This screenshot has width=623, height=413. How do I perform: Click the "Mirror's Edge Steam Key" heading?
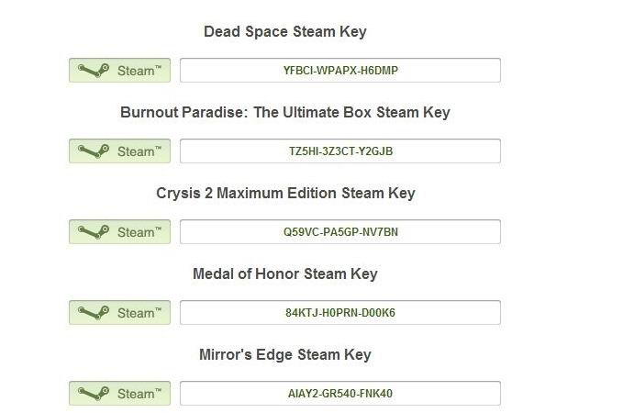tap(284, 355)
